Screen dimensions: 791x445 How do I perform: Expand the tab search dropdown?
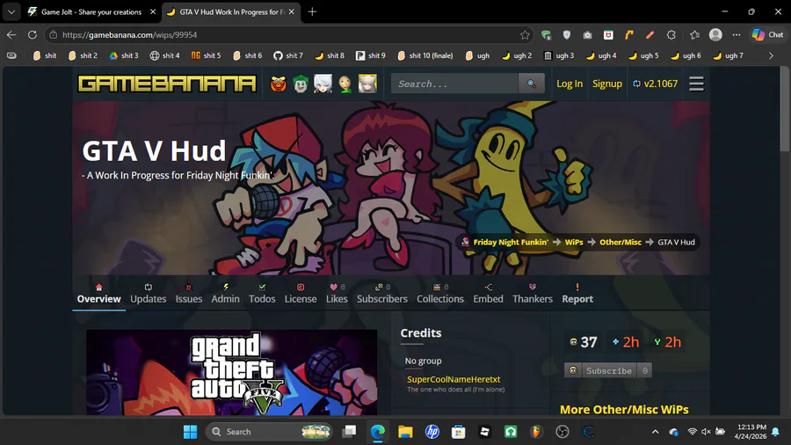point(11,11)
